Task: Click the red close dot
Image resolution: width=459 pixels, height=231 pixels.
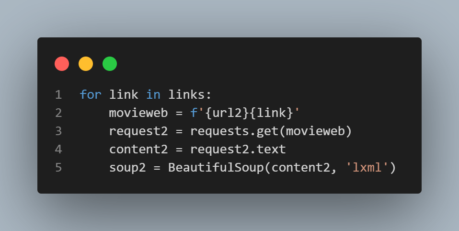Action: pos(62,64)
